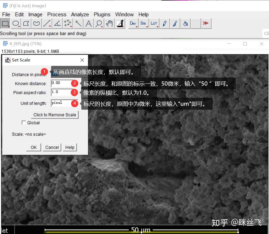
Task: Open the Plugins menu
Action: pyautogui.click(x=102, y=15)
